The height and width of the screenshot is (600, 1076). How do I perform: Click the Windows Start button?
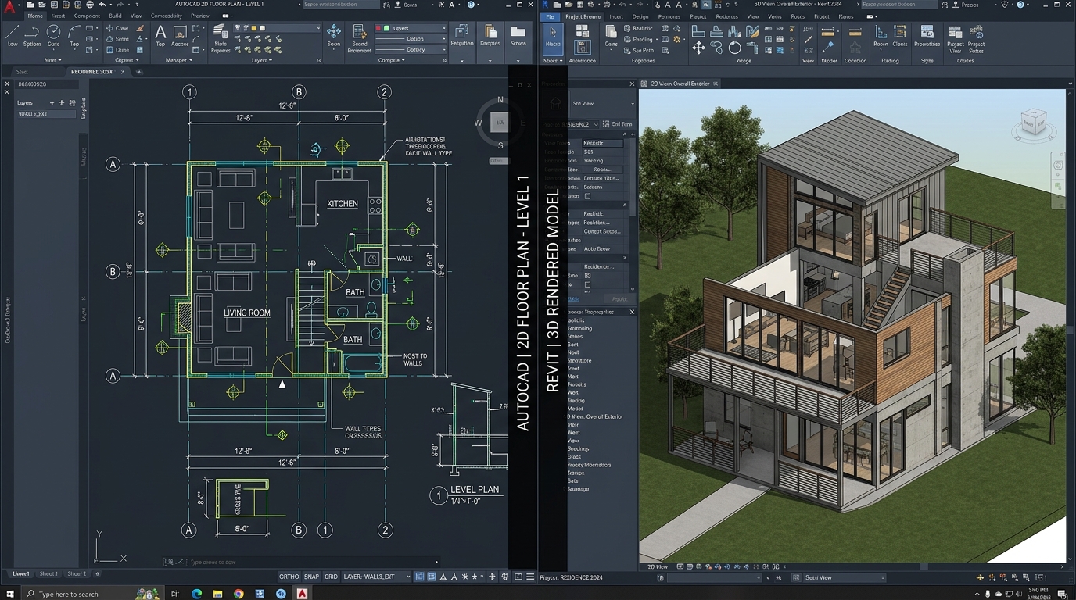(9, 594)
